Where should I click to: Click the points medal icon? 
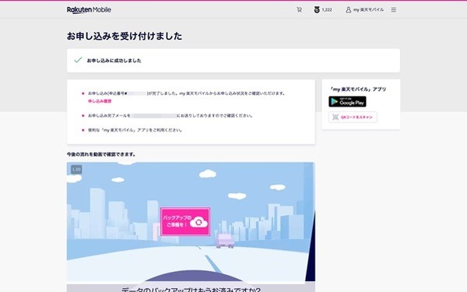[x=317, y=10]
